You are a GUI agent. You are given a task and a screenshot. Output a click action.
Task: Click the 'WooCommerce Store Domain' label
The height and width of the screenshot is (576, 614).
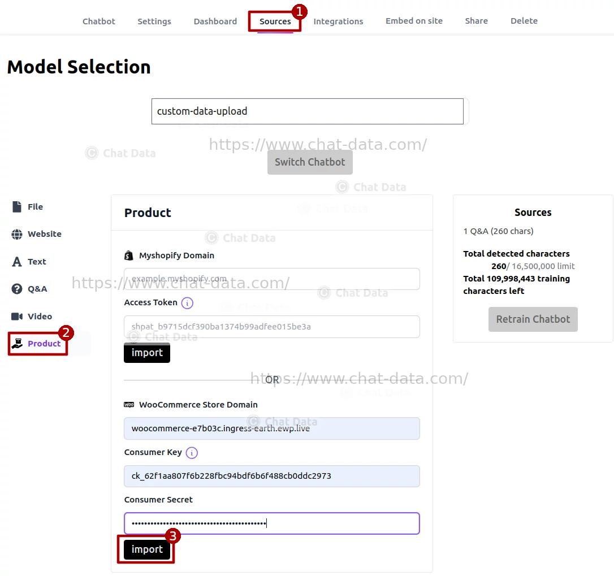[198, 405]
